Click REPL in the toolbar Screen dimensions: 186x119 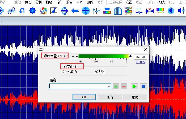point(80,2)
